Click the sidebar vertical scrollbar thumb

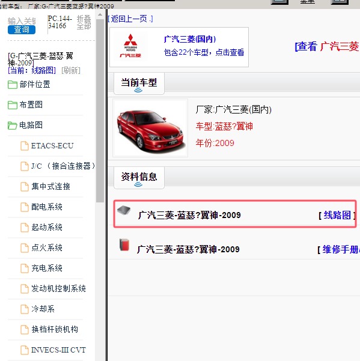pos(100,111)
